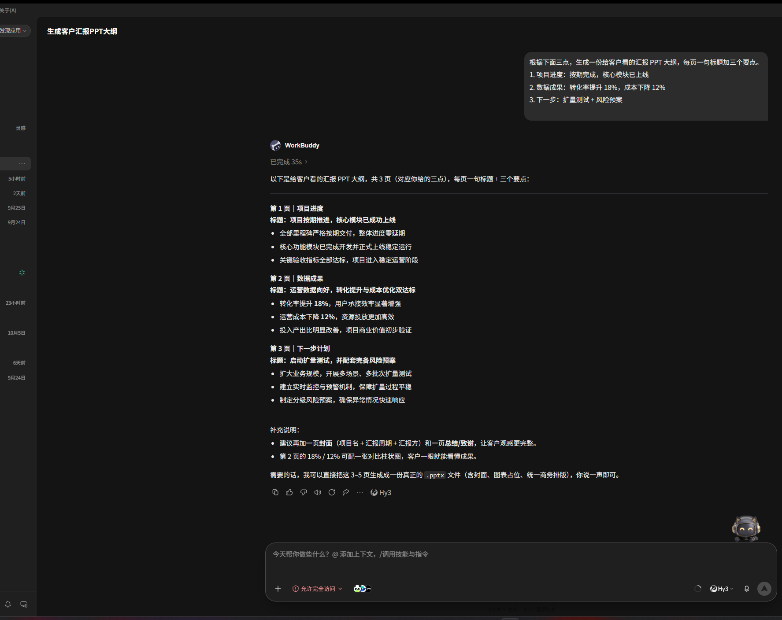Copy the WorkBuddy response

[x=275, y=492]
